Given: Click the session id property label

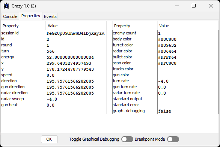Looking at the screenshot, I should point(10,33).
